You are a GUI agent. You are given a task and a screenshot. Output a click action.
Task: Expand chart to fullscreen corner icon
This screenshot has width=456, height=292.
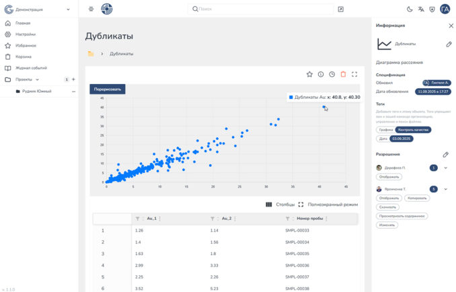pyautogui.click(x=354, y=74)
